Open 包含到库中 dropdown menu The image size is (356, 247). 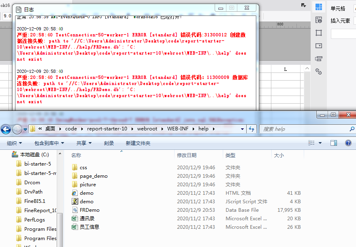[x=49, y=143]
